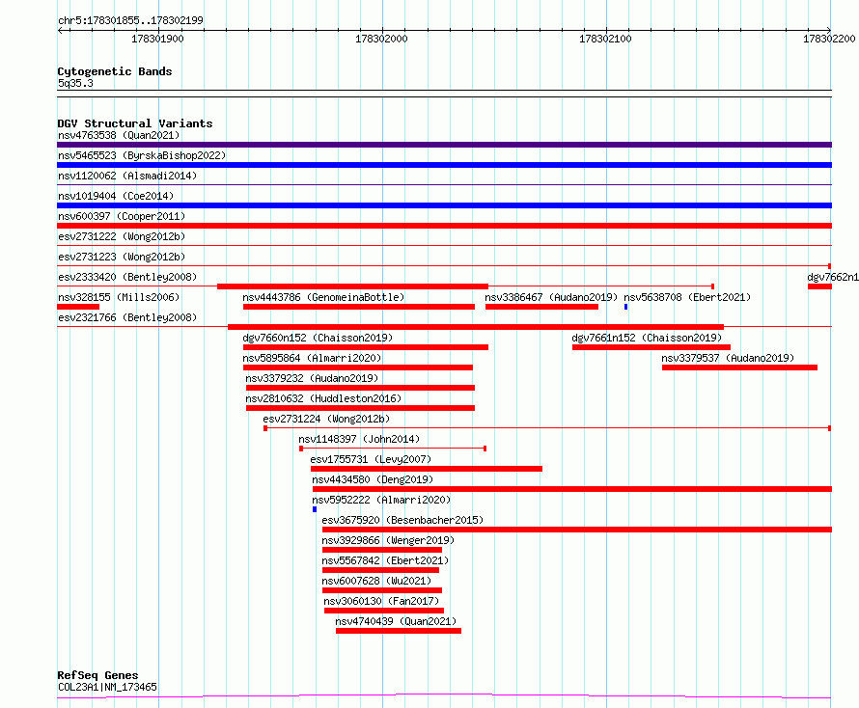859x708 pixels.
Task: Click the red nsv4740439 variant bar
Action: (399, 631)
